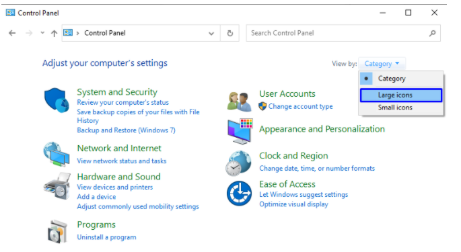Click the search magnifier icon

click(x=432, y=33)
